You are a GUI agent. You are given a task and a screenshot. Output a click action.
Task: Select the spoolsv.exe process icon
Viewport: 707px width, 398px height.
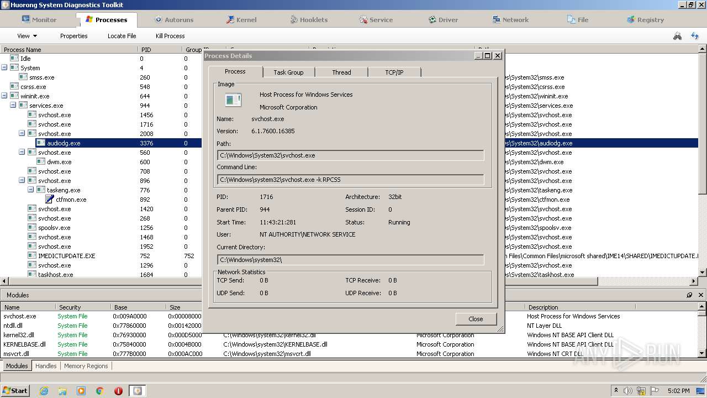tap(32, 227)
